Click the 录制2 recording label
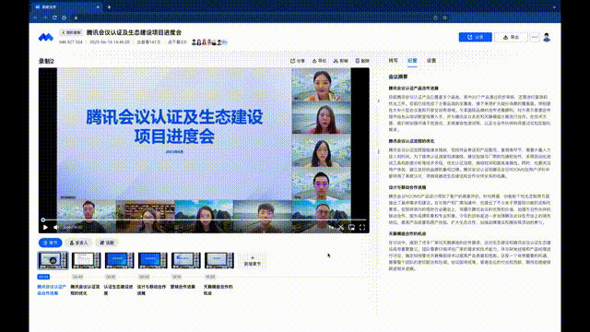The image size is (590, 332). 46,61
